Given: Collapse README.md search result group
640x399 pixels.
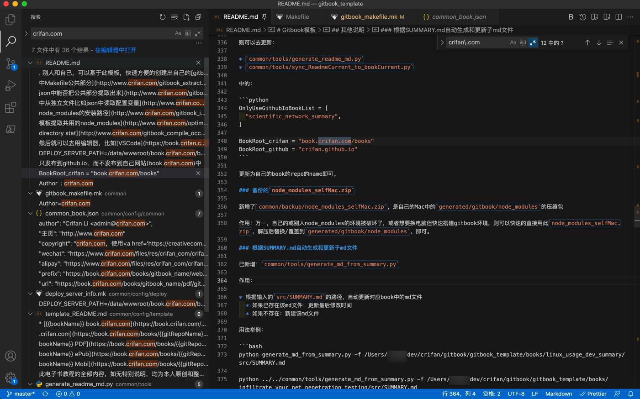Looking at the screenshot, I should click(30, 63).
